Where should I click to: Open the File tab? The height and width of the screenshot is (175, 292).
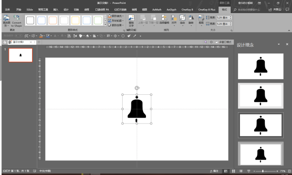(x=7, y=10)
